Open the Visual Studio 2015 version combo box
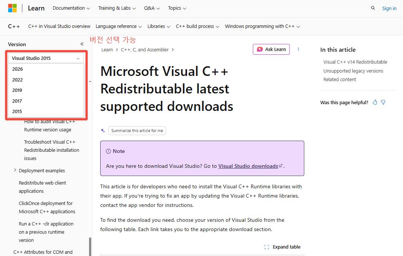The height and width of the screenshot is (256, 403). tap(46, 58)
